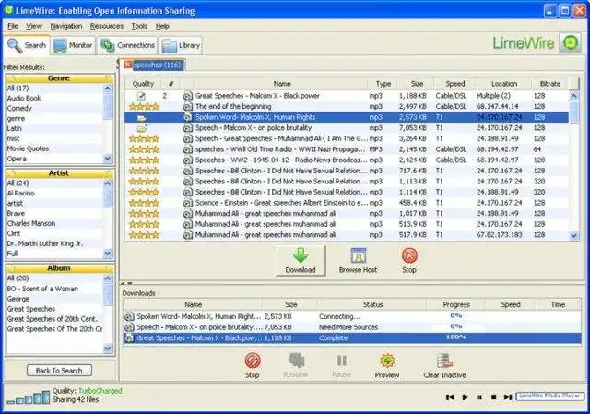
Task: Open the Tools menu
Action: coord(139,26)
